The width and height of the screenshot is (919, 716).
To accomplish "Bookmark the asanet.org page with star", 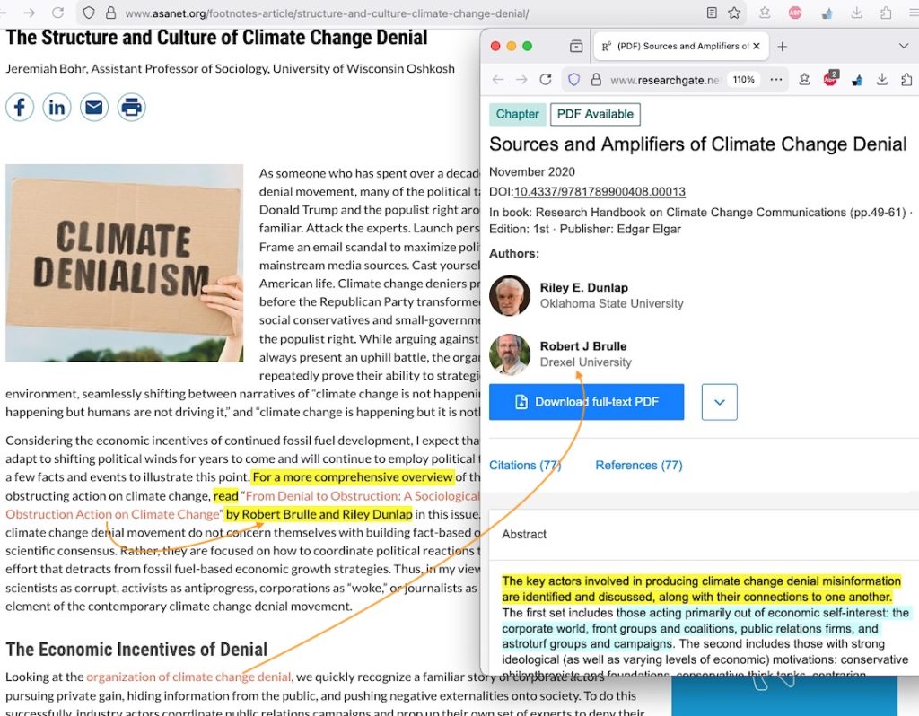I will [x=734, y=13].
